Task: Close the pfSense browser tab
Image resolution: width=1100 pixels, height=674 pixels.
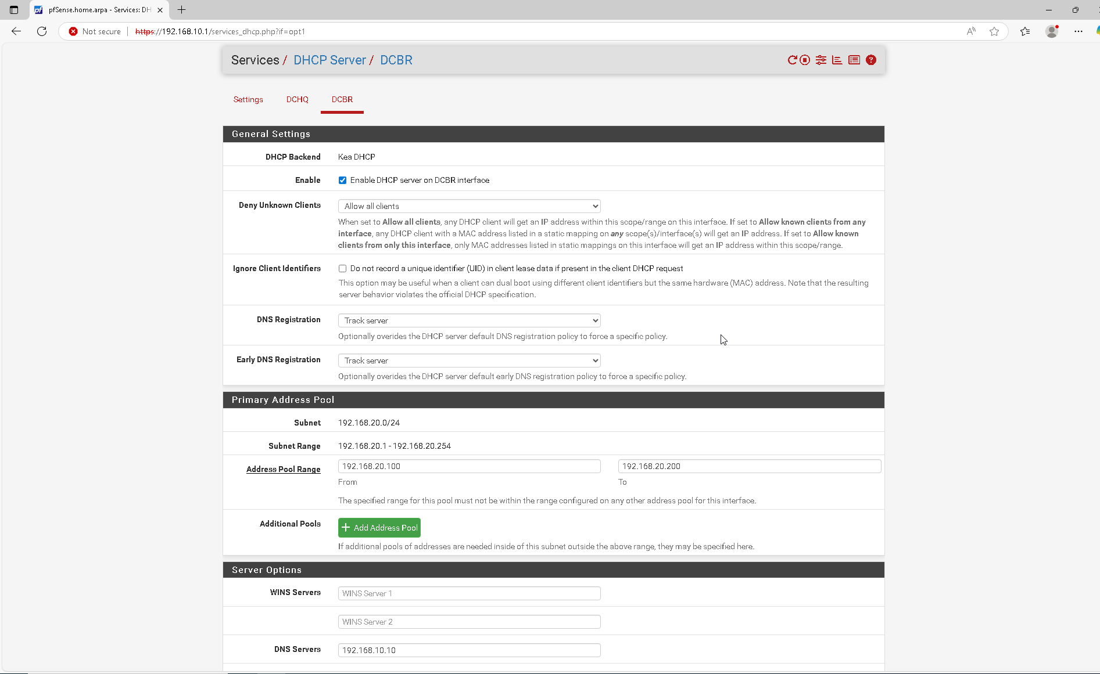Action: tap(160, 10)
